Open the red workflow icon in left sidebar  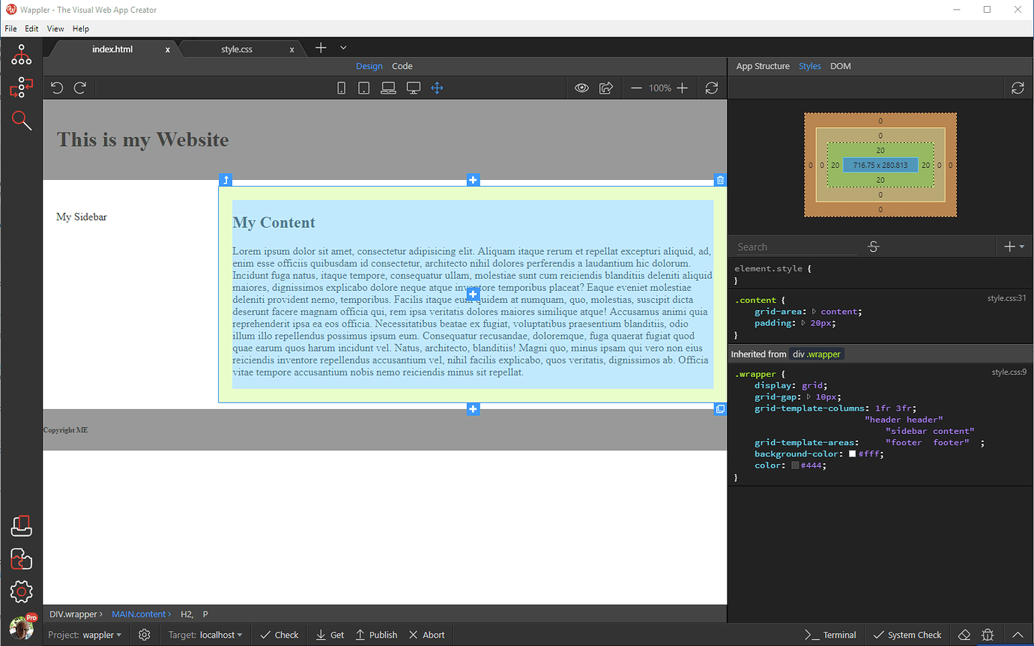point(21,88)
